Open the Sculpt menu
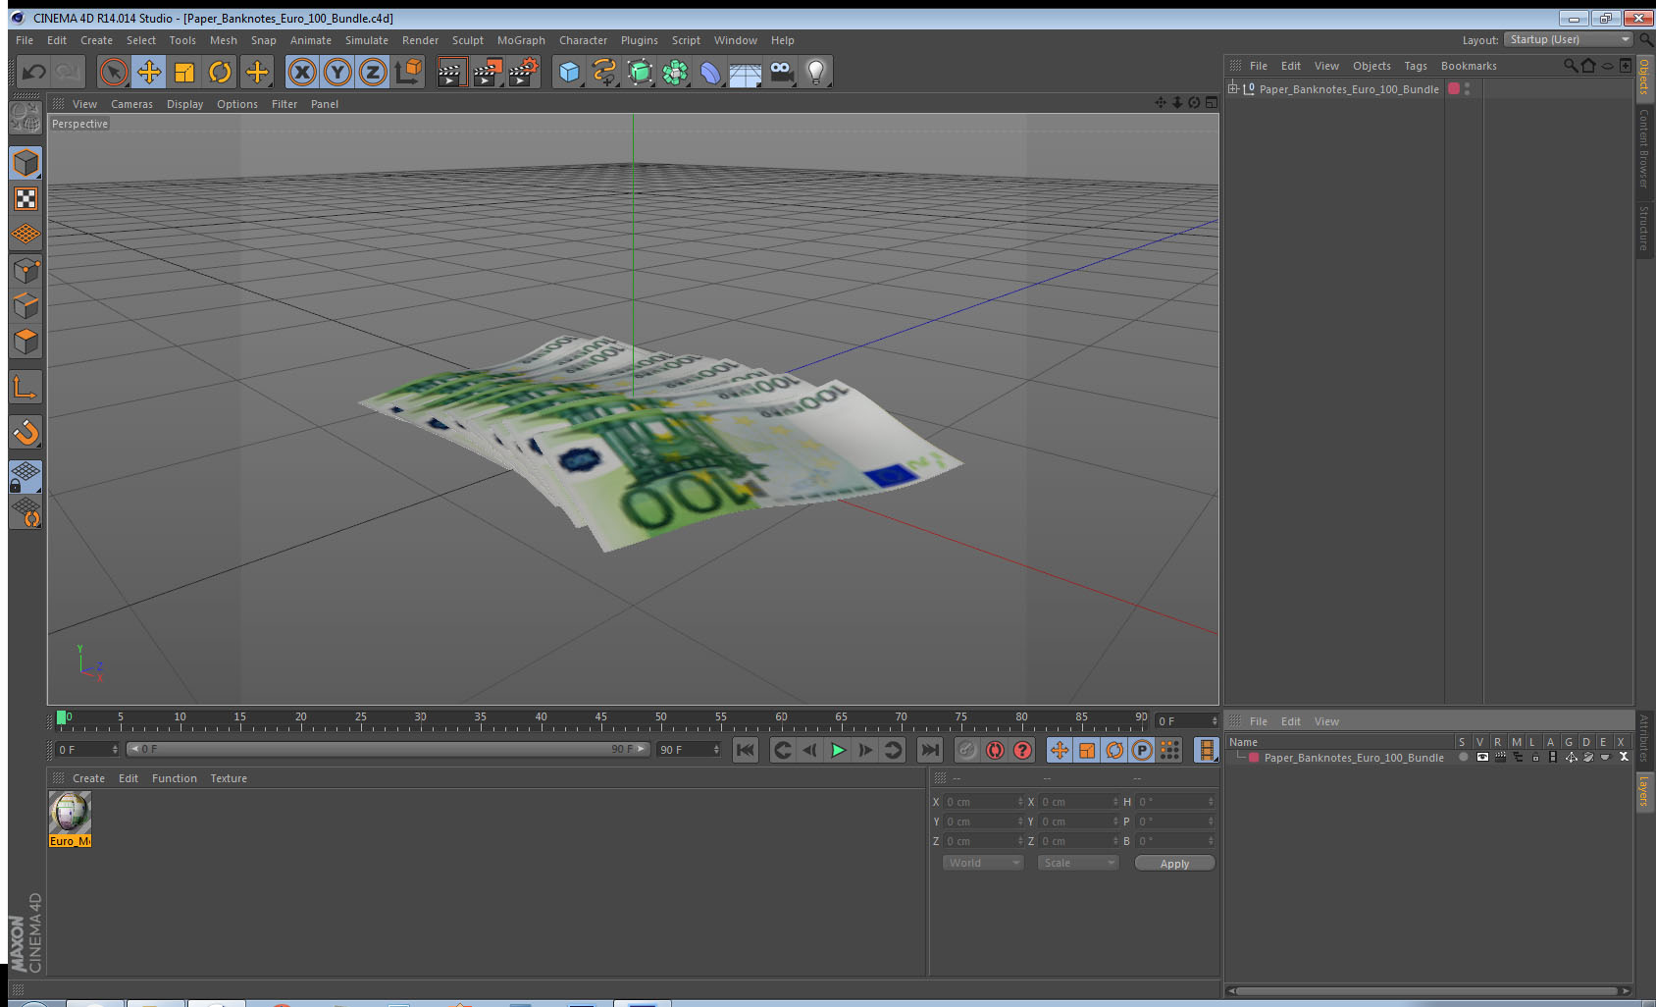Viewport: 1656px width, 1007px height. tap(468, 40)
